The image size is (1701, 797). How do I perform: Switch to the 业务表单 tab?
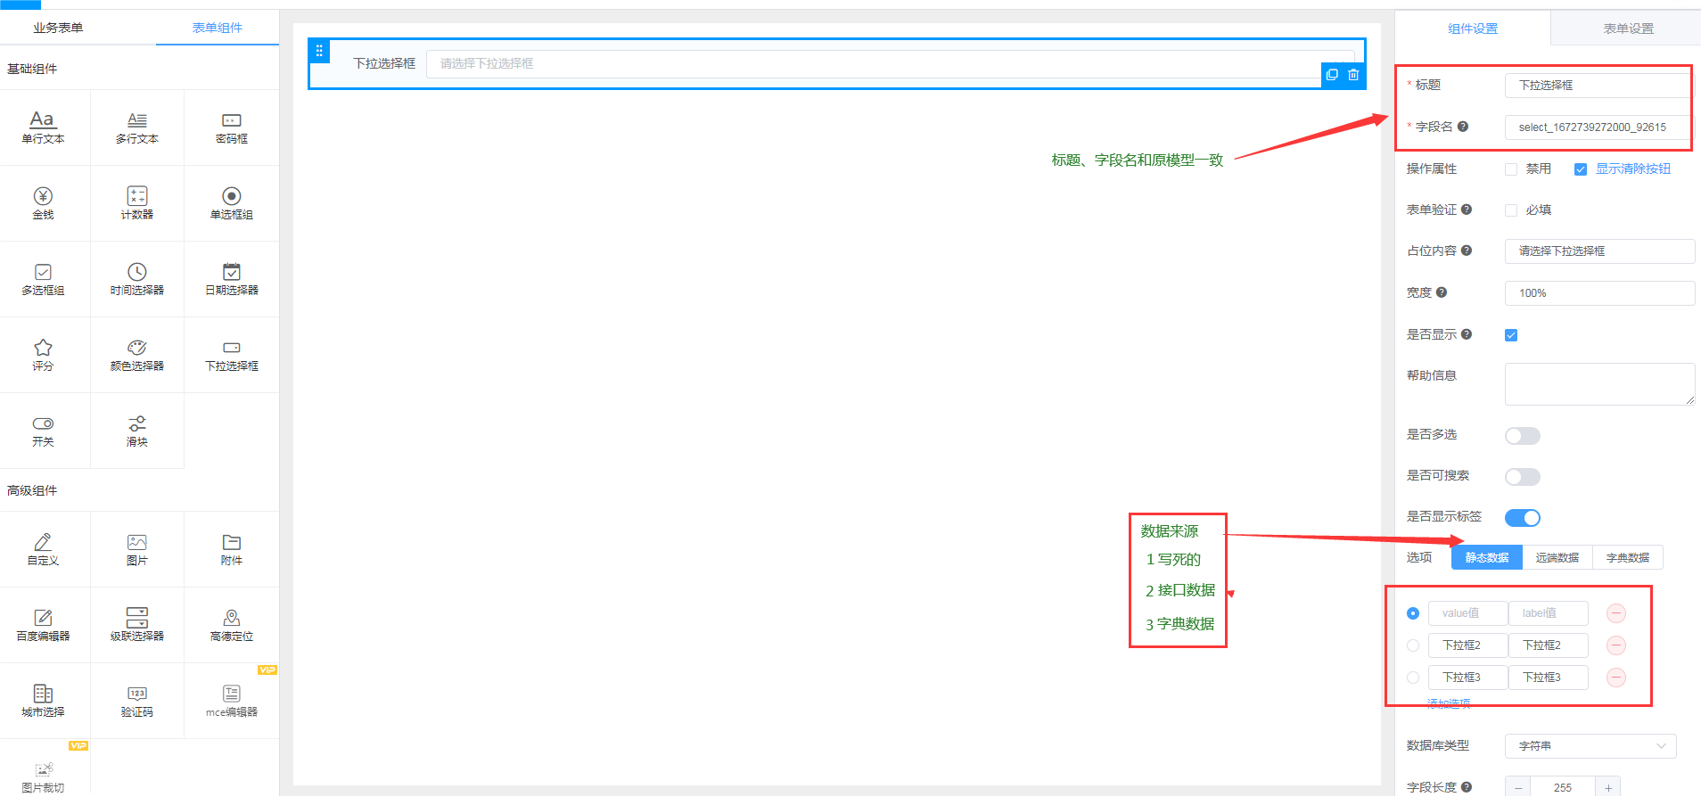click(x=58, y=28)
